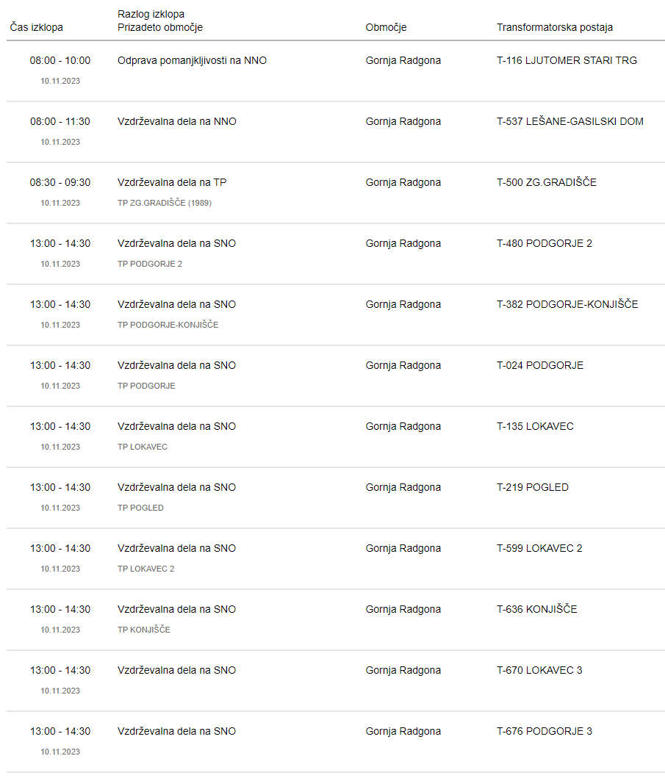665x781 pixels.
Task: Select T-219 POGLED station entry
Action: point(533,488)
